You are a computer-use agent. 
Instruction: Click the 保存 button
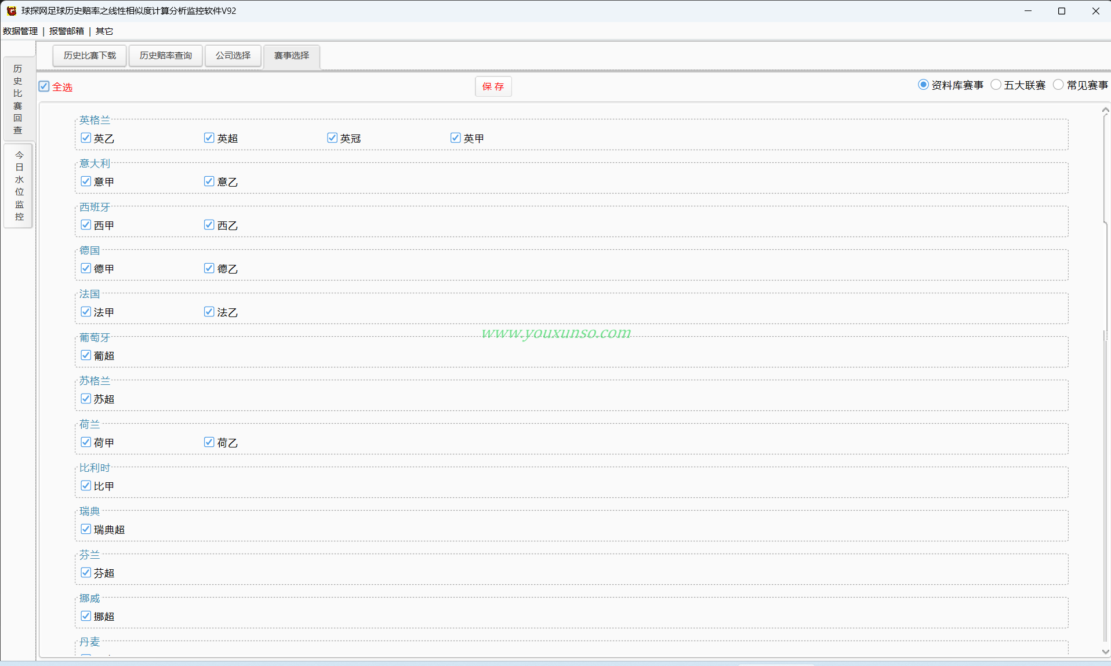tap(493, 86)
